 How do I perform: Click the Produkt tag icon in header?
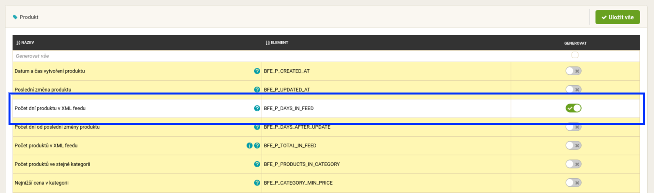(x=15, y=17)
